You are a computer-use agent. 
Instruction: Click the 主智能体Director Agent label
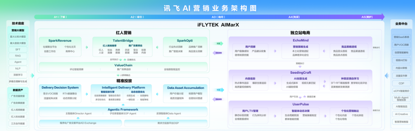[78, 113]
